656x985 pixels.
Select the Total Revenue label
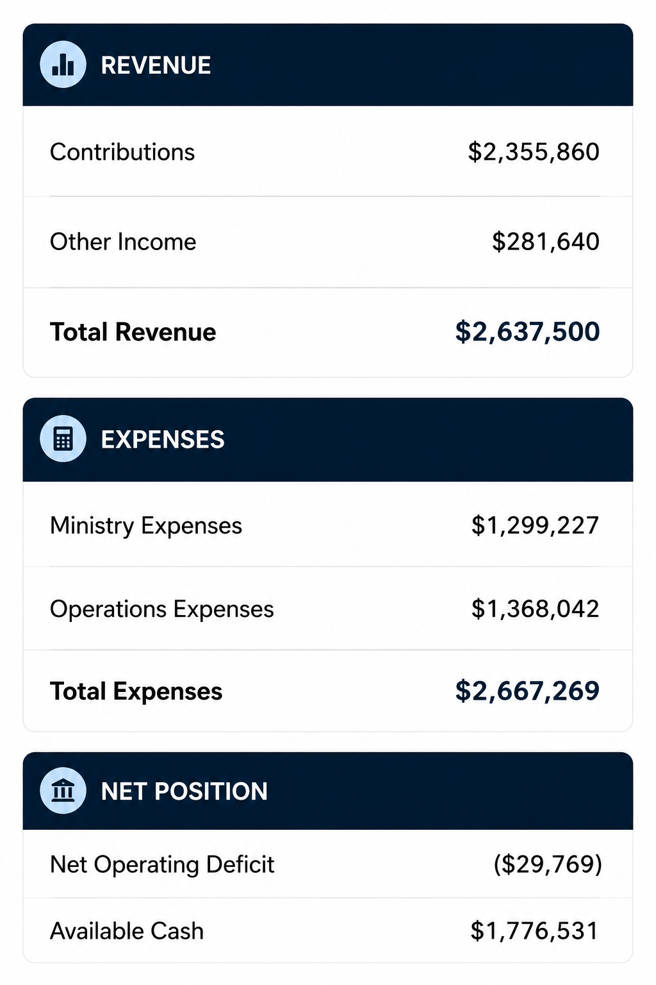(133, 332)
